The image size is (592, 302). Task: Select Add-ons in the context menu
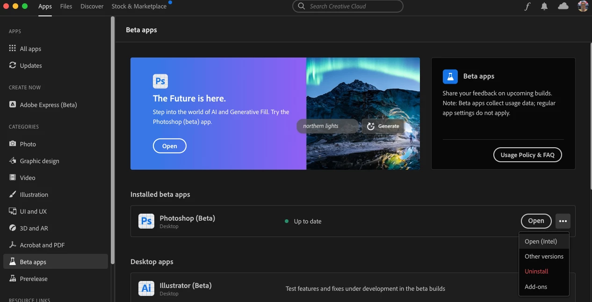[544, 287]
